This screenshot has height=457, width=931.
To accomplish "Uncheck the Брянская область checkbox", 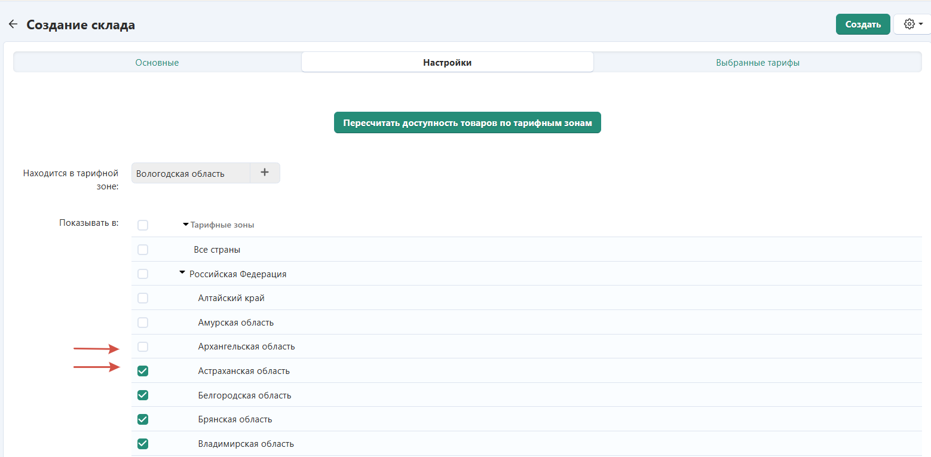I will [143, 419].
